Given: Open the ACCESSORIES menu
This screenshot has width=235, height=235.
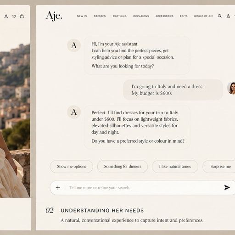Looking at the screenshot, I should [x=164, y=16].
